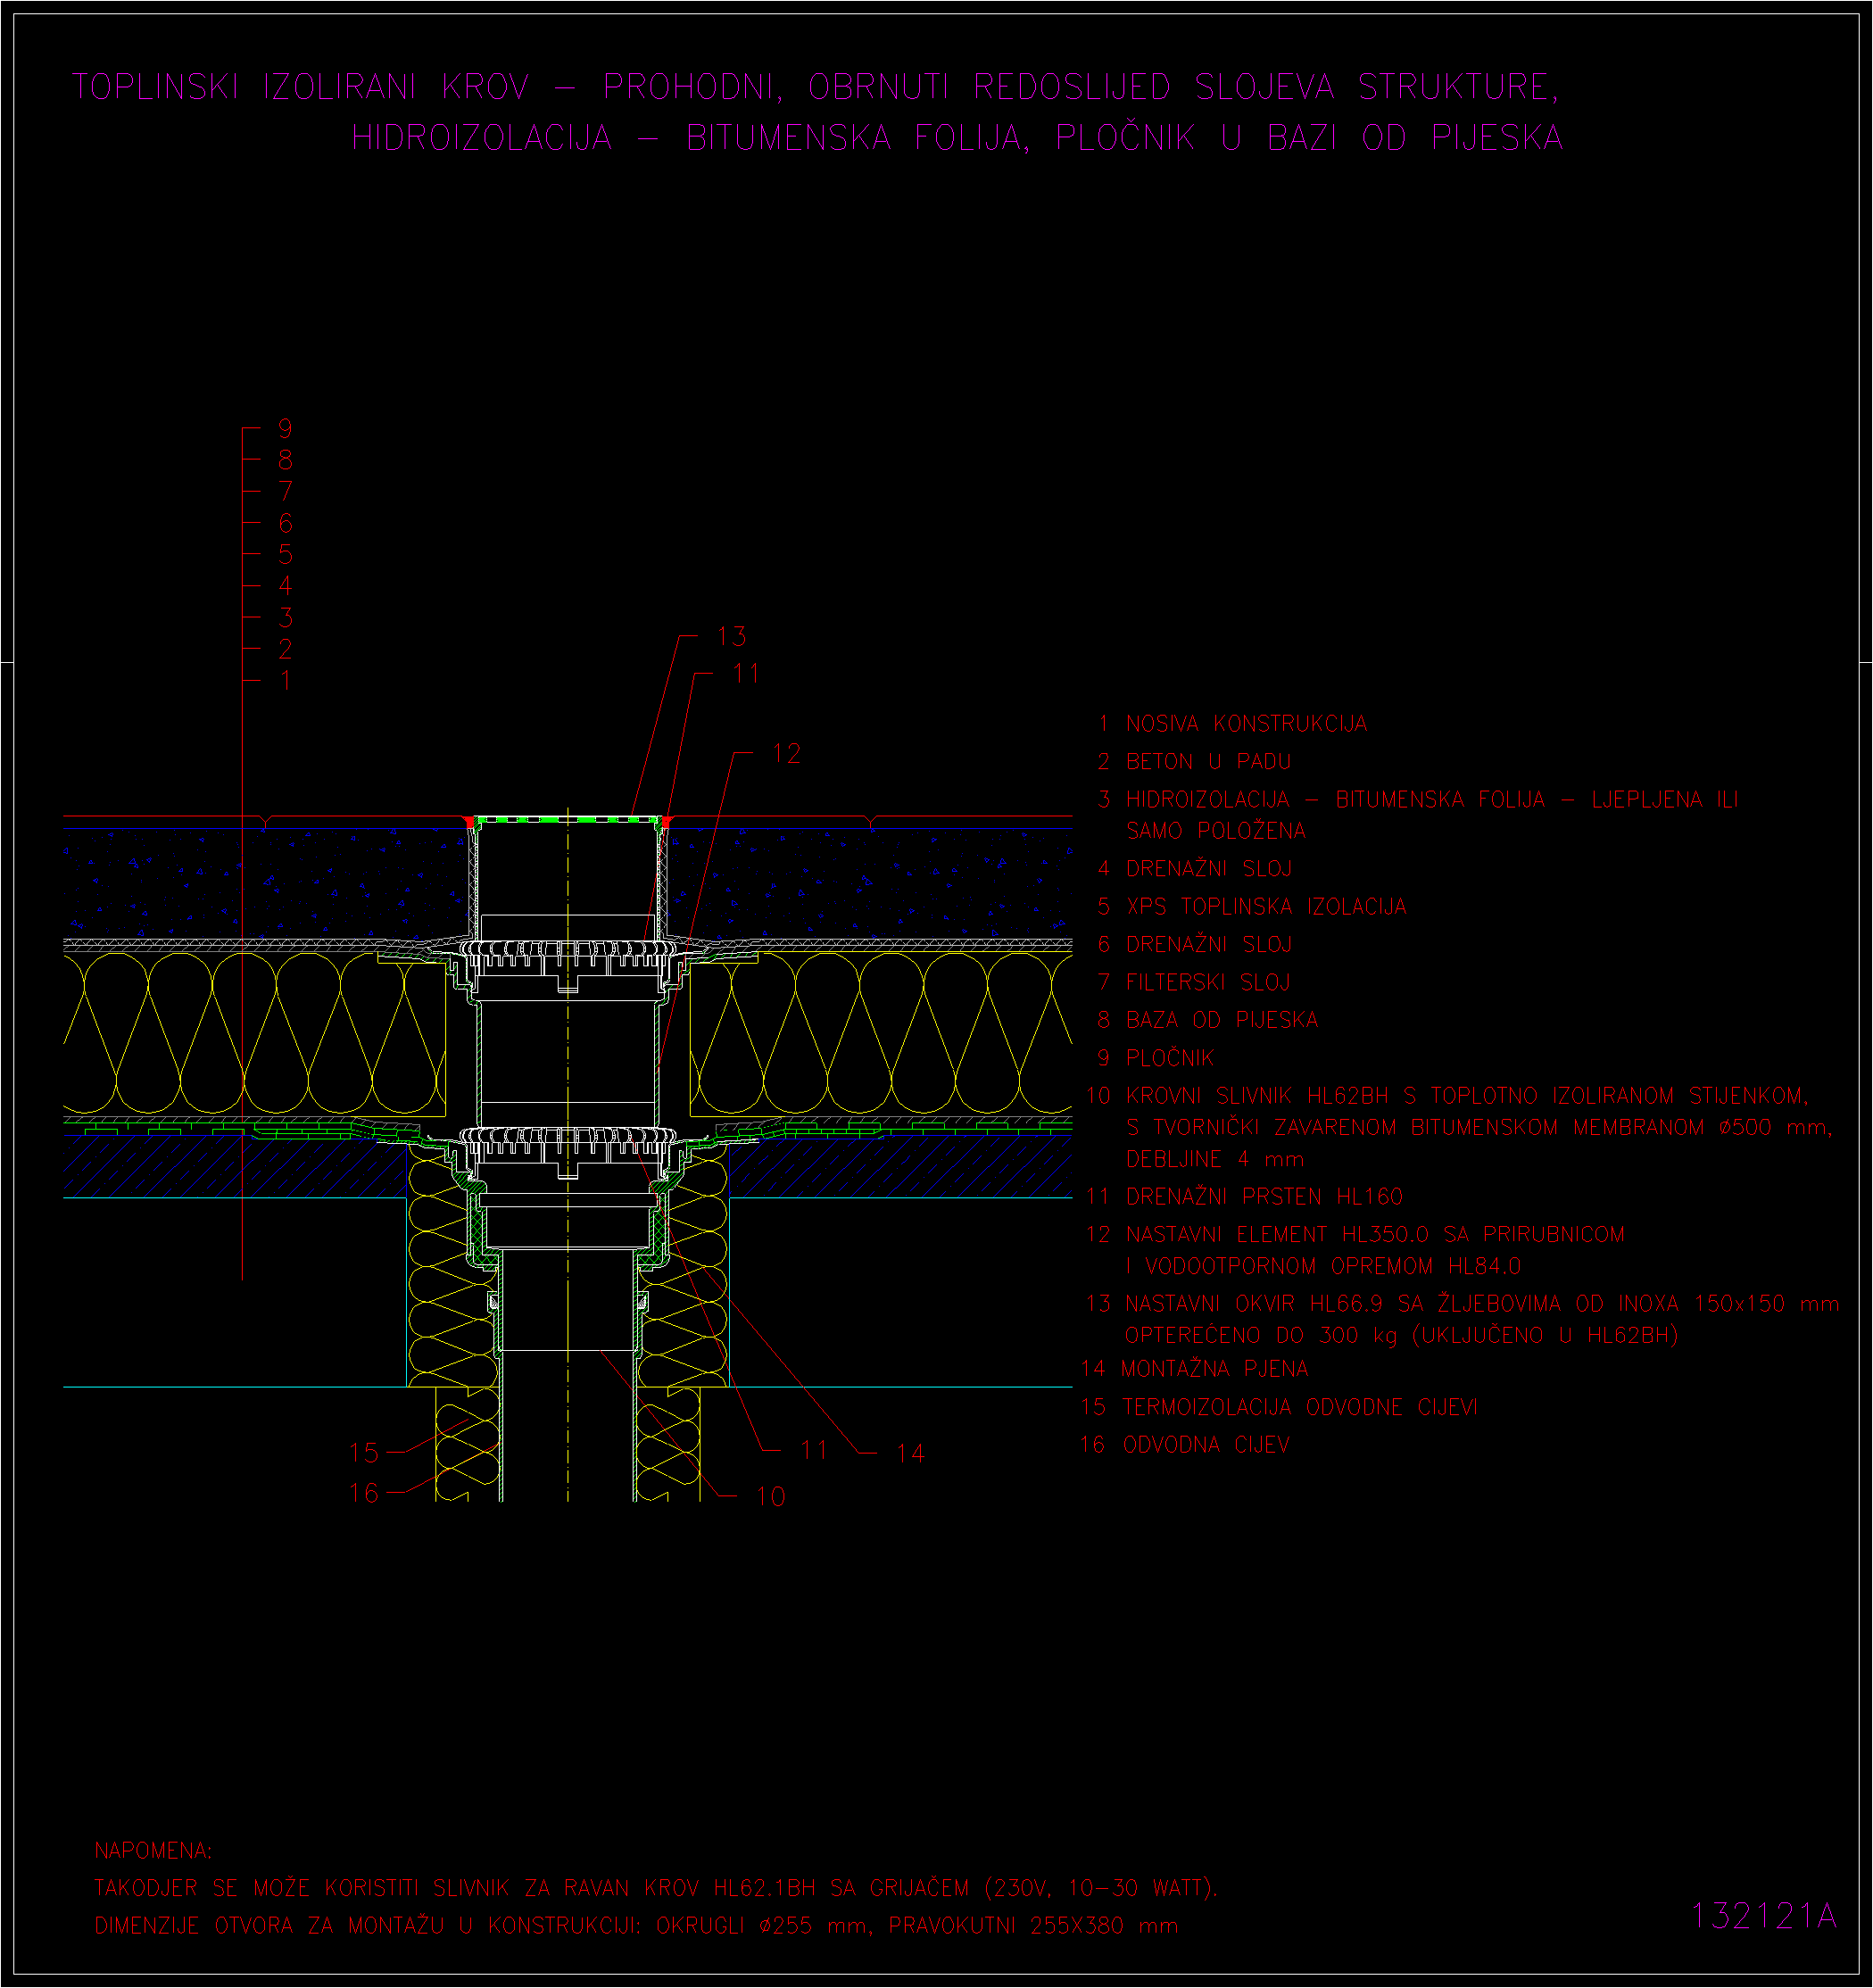Select the legend entry '9 PLOČNIK'
The width and height of the screenshot is (1873, 1988).
(x=1156, y=1058)
